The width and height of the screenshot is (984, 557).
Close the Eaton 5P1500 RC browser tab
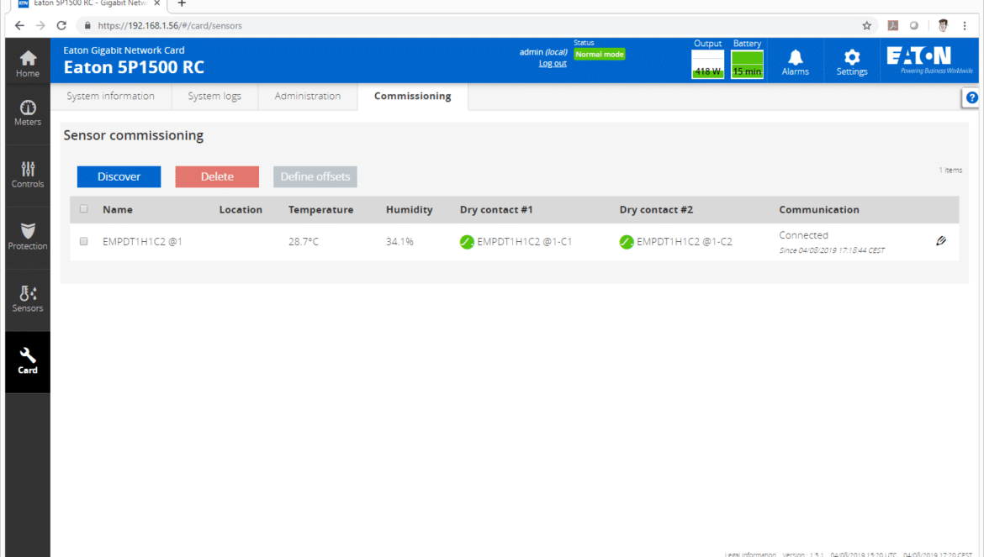157,3
